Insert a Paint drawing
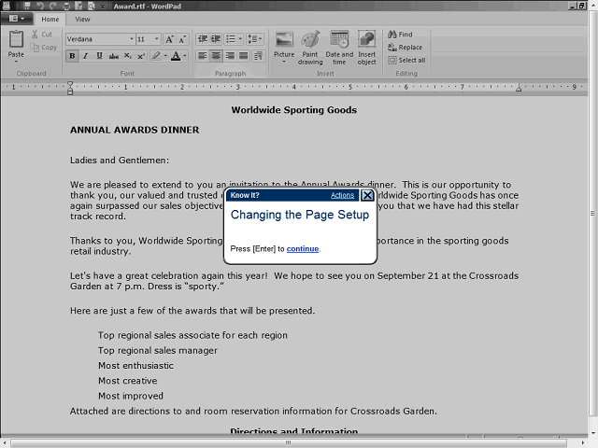 [x=310, y=48]
